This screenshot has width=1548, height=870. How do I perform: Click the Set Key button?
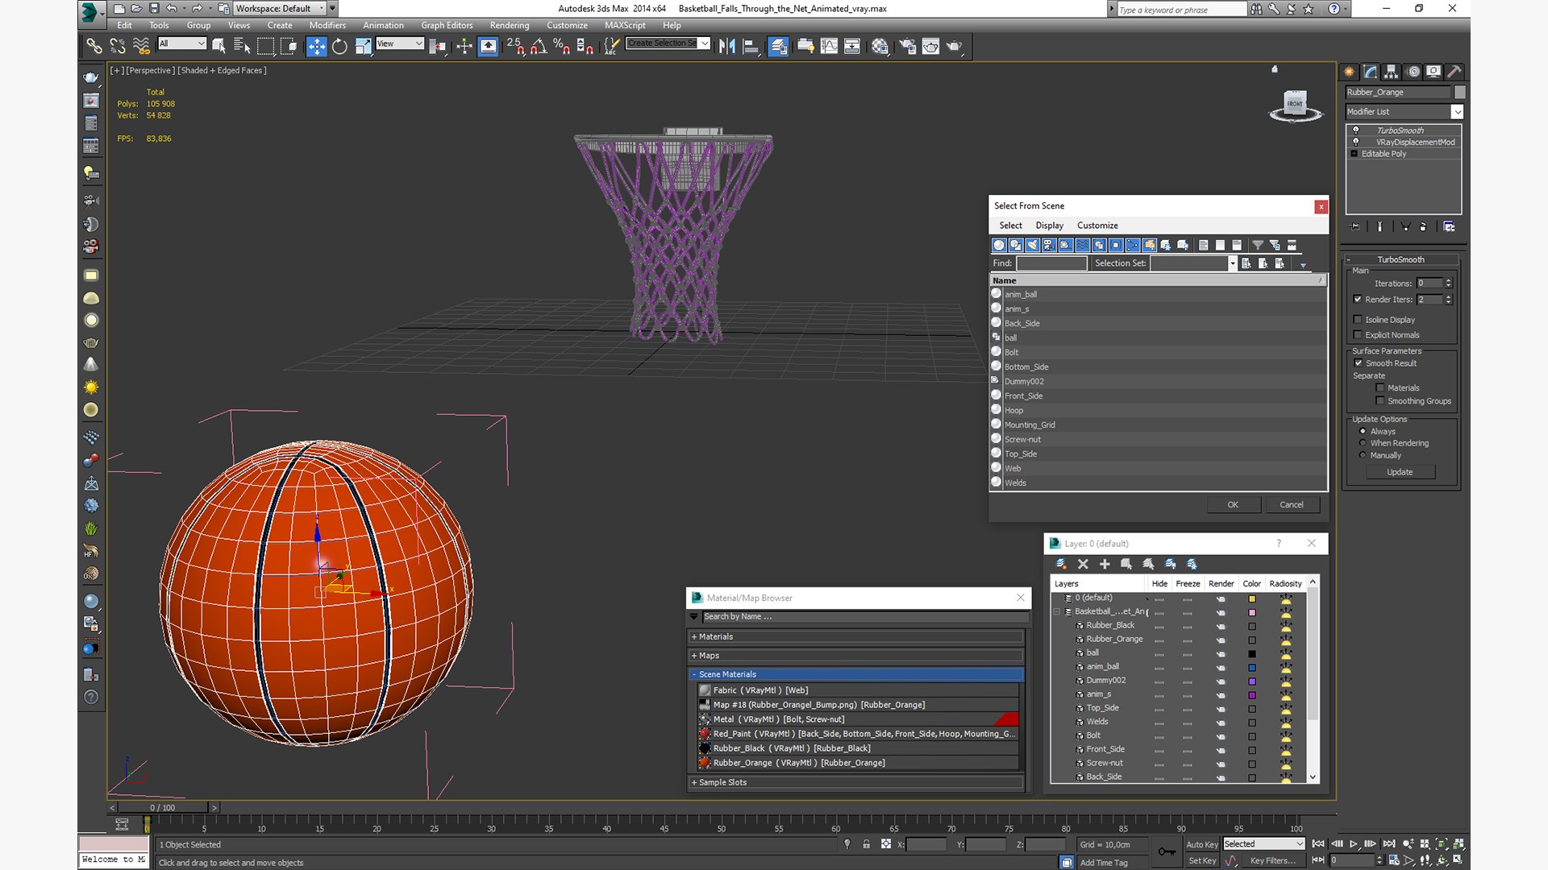1202,860
